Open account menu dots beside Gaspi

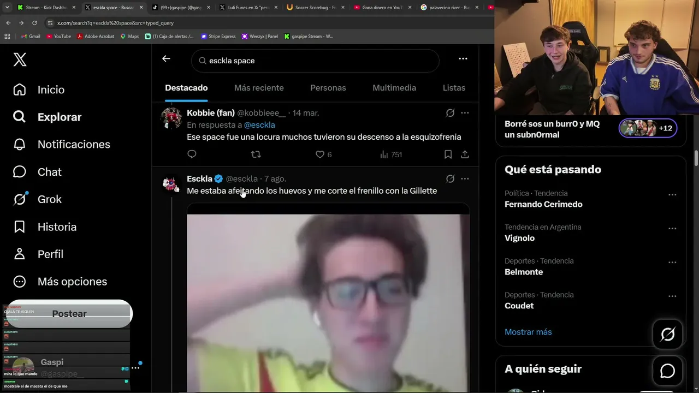pyautogui.click(x=135, y=368)
